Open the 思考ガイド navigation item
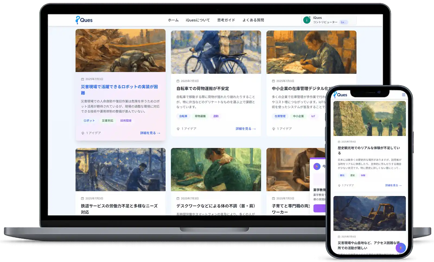Viewport: 434px width, 262px height. pyautogui.click(x=226, y=20)
